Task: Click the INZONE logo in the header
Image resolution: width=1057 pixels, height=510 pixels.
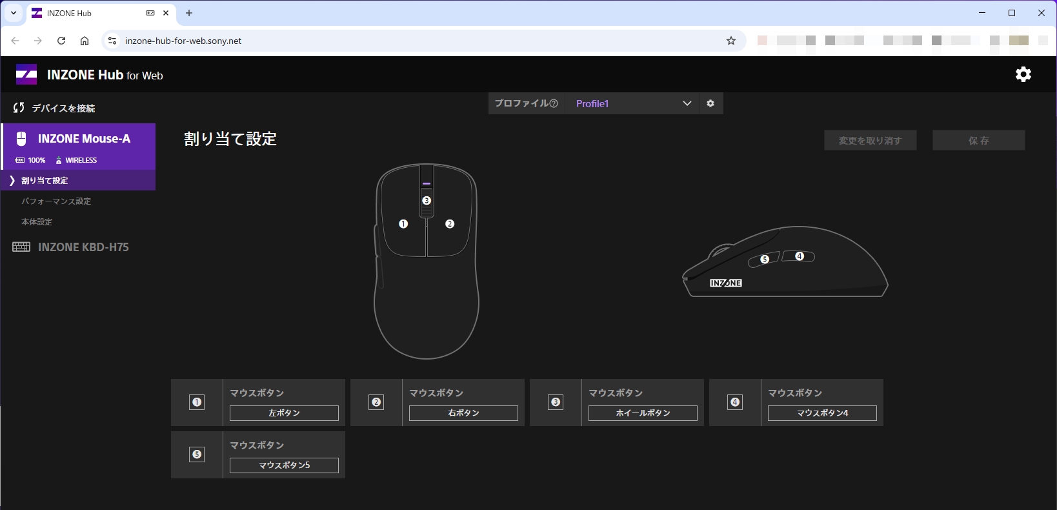Action: coord(26,75)
